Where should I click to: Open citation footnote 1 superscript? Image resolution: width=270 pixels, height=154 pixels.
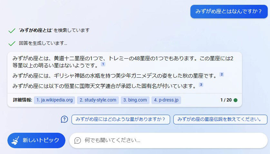[103, 64]
